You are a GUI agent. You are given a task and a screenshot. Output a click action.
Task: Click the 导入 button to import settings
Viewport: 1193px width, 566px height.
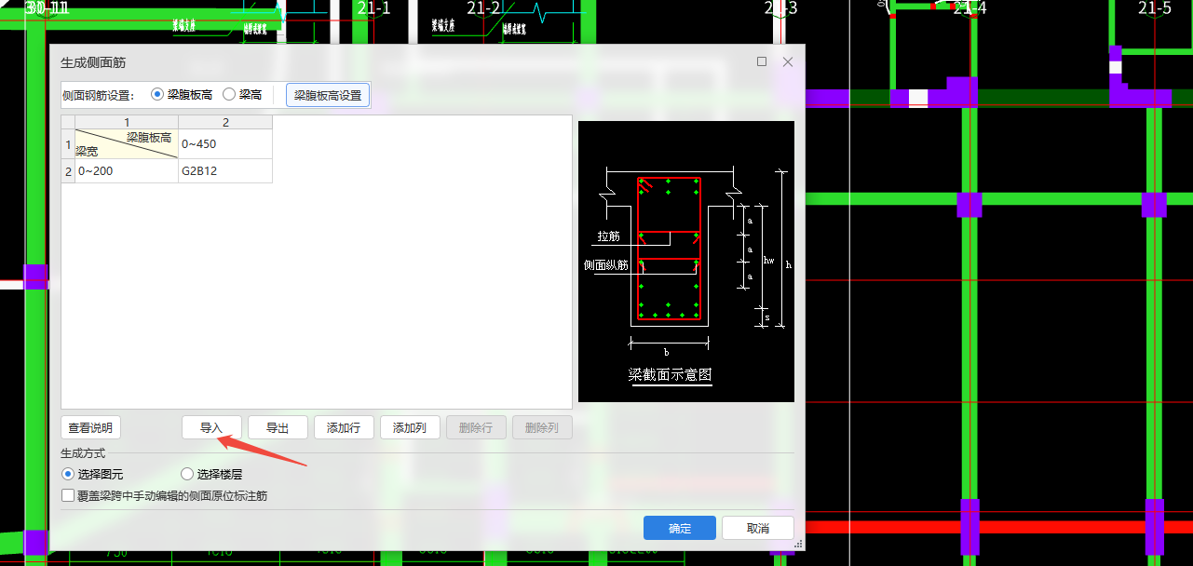(x=211, y=427)
